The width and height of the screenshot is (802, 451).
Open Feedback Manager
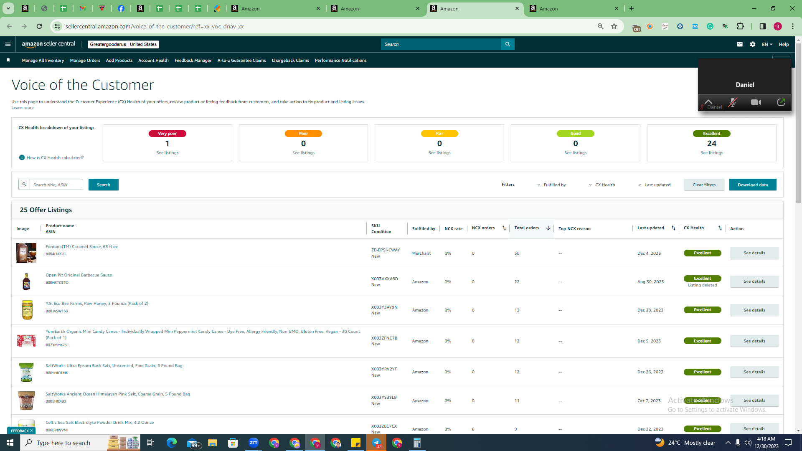coord(193,60)
